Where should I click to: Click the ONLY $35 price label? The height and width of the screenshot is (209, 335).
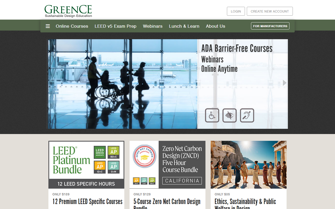[x=222, y=194]
